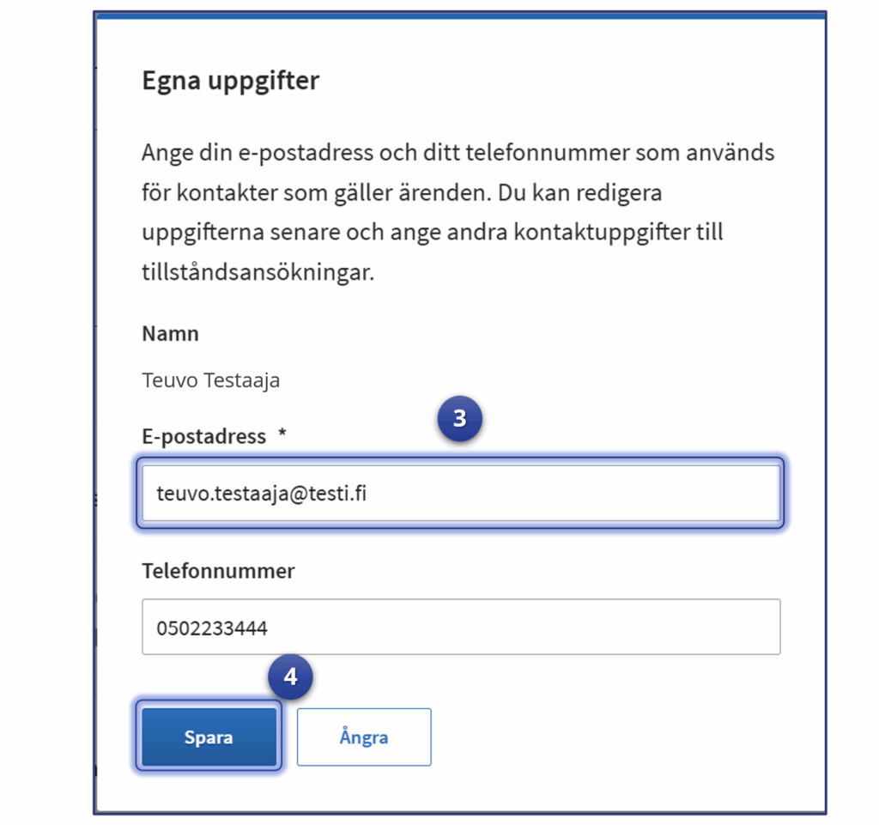Click the phone number text 0502233444

212,628
